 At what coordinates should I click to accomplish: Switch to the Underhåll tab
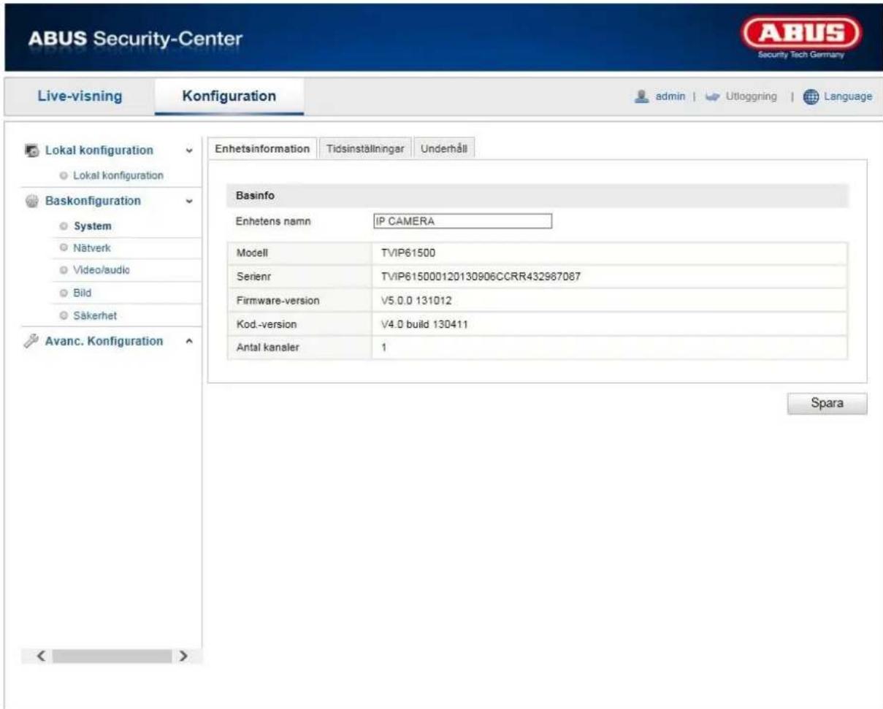(446, 147)
